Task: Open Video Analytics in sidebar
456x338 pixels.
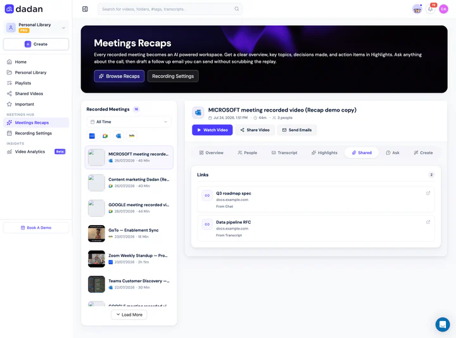Action: 36,152
